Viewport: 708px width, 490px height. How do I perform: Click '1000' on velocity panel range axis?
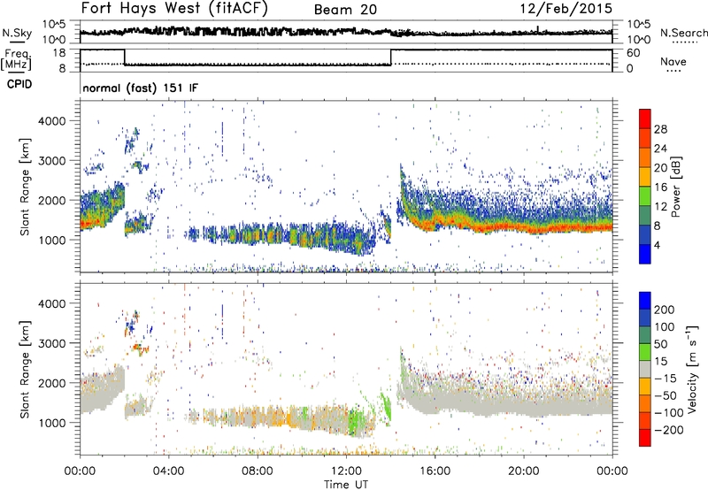coord(52,423)
